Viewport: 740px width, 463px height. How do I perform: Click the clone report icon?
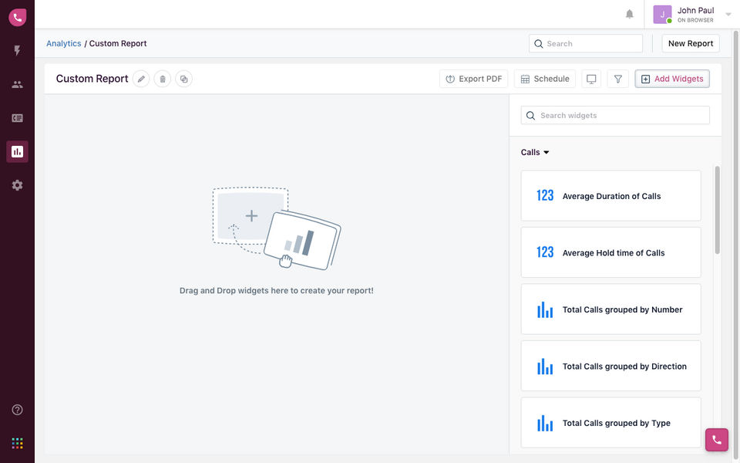(x=183, y=79)
